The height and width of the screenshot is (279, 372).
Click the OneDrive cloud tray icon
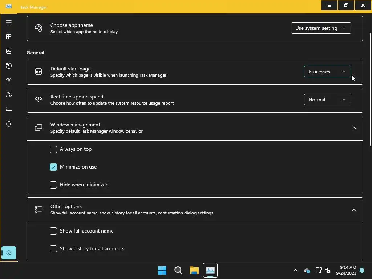pyautogui.click(x=307, y=270)
